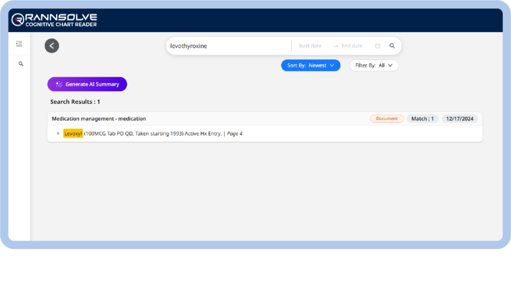Click the Rannsolve logo in header
Screen dimensions: 511x287
54,20
